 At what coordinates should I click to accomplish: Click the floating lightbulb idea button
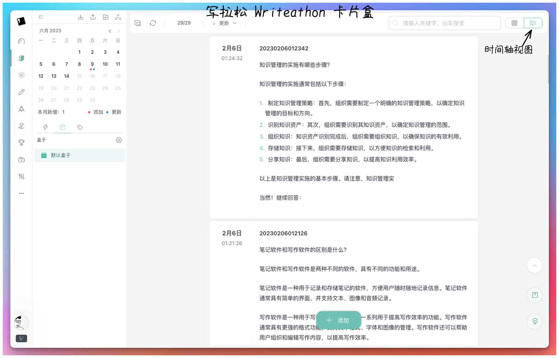click(535, 321)
